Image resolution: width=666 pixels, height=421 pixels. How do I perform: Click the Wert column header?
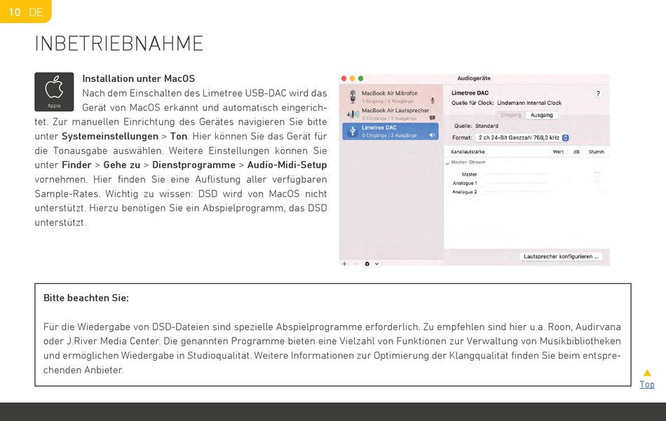[558, 151]
